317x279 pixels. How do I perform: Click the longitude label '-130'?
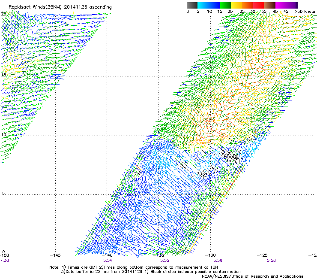point(210,255)
